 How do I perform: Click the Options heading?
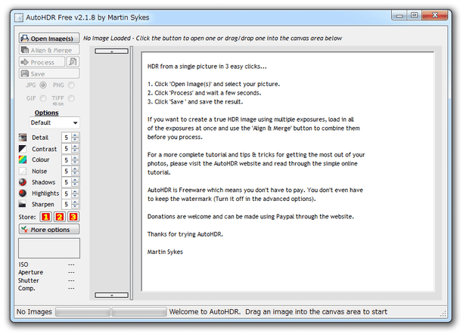click(46, 113)
